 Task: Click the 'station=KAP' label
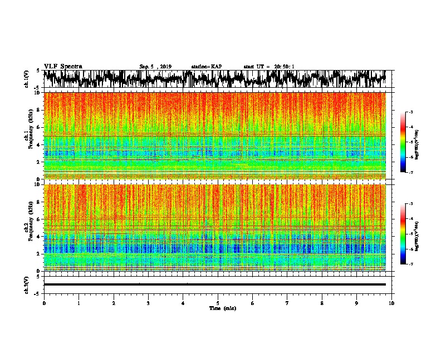(207, 67)
